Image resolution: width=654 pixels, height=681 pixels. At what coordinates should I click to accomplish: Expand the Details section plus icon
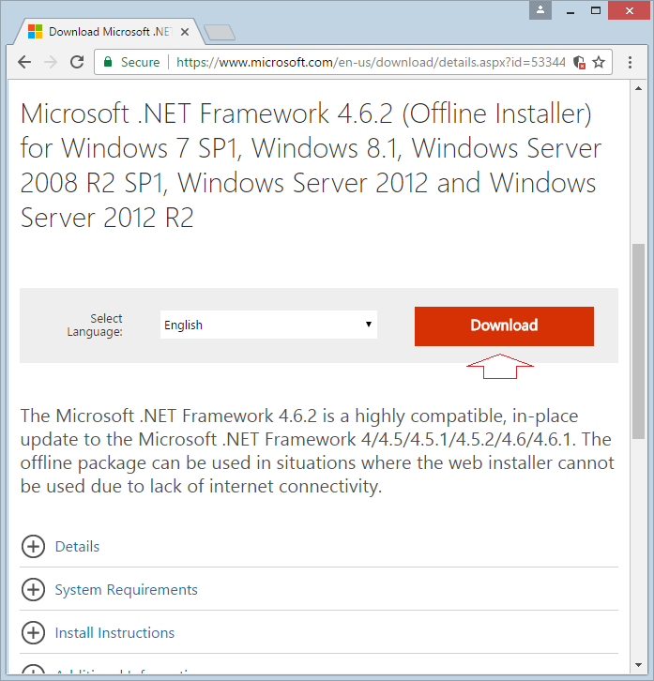(x=33, y=546)
